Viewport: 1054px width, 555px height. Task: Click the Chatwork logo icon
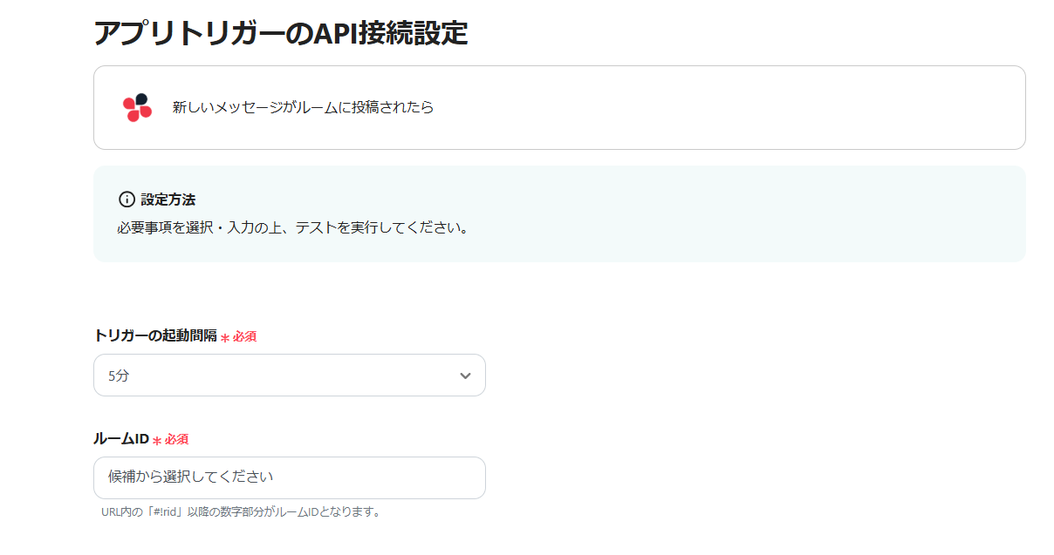137,108
